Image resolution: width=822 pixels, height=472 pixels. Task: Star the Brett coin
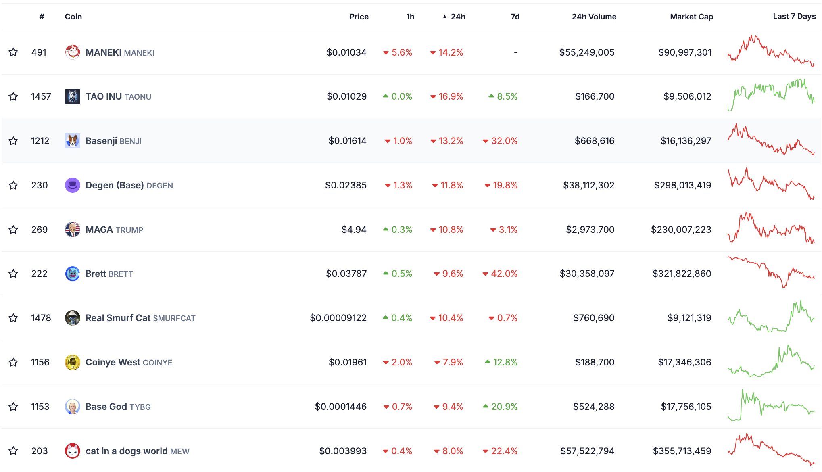[13, 274]
